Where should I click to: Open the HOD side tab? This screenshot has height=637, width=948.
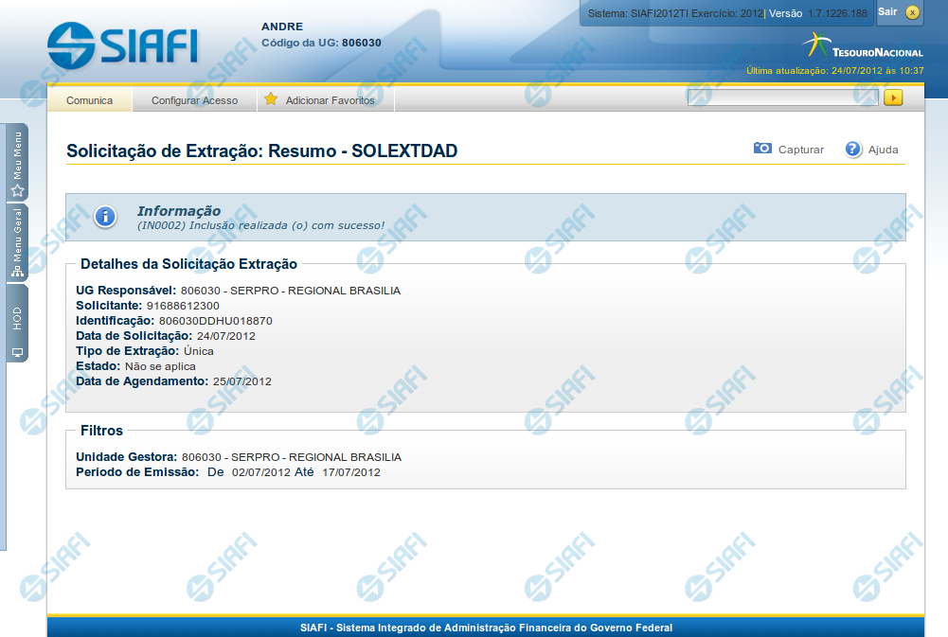(x=17, y=324)
